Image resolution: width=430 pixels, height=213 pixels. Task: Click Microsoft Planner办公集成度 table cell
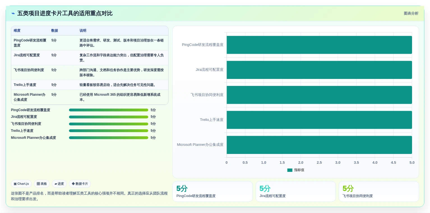(x=30, y=97)
